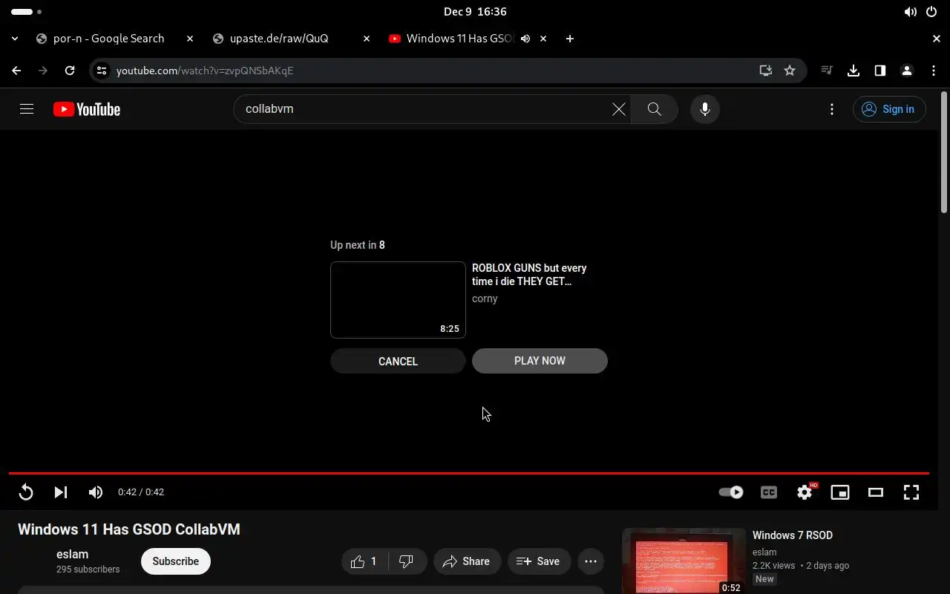Open the browser profile icon

coord(907,71)
